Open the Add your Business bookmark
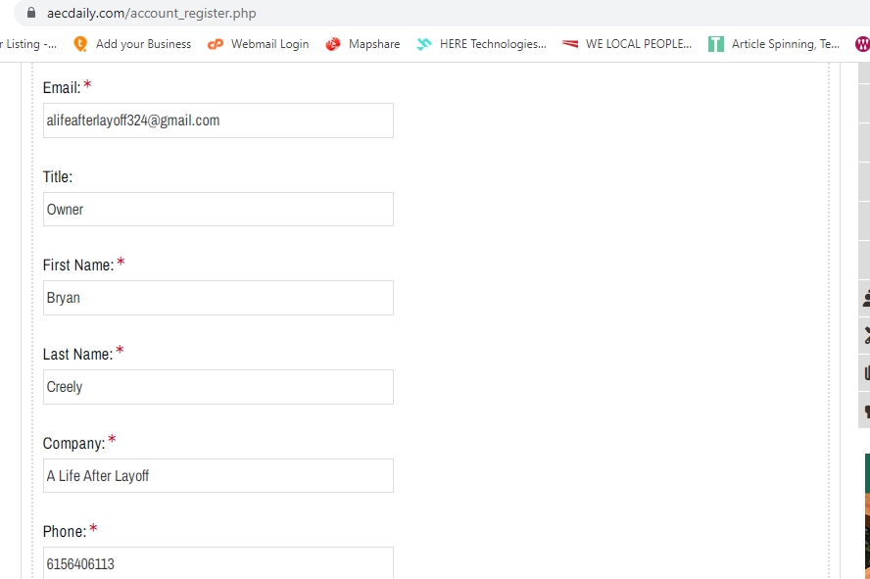This screenshot has height=579, width=870. [x=132, y=44]
